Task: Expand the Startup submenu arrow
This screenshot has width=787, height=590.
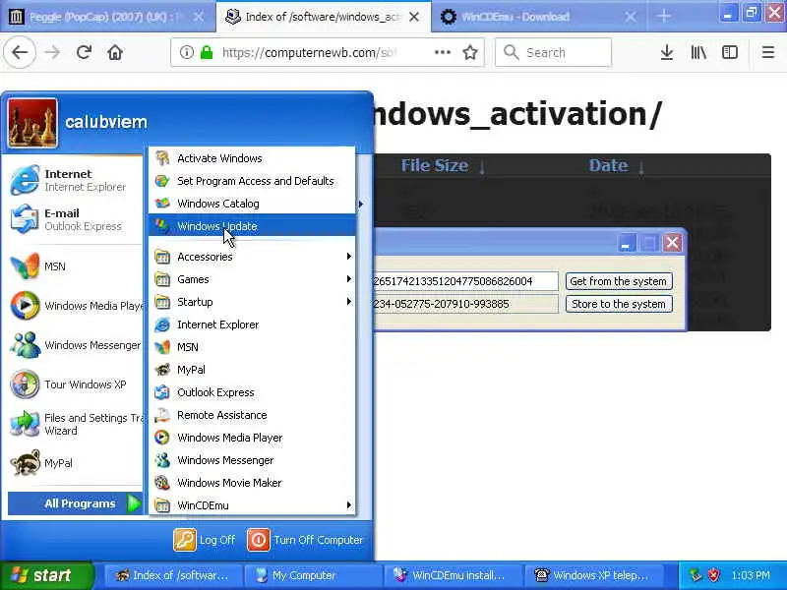Action: (x=349, y=302)
